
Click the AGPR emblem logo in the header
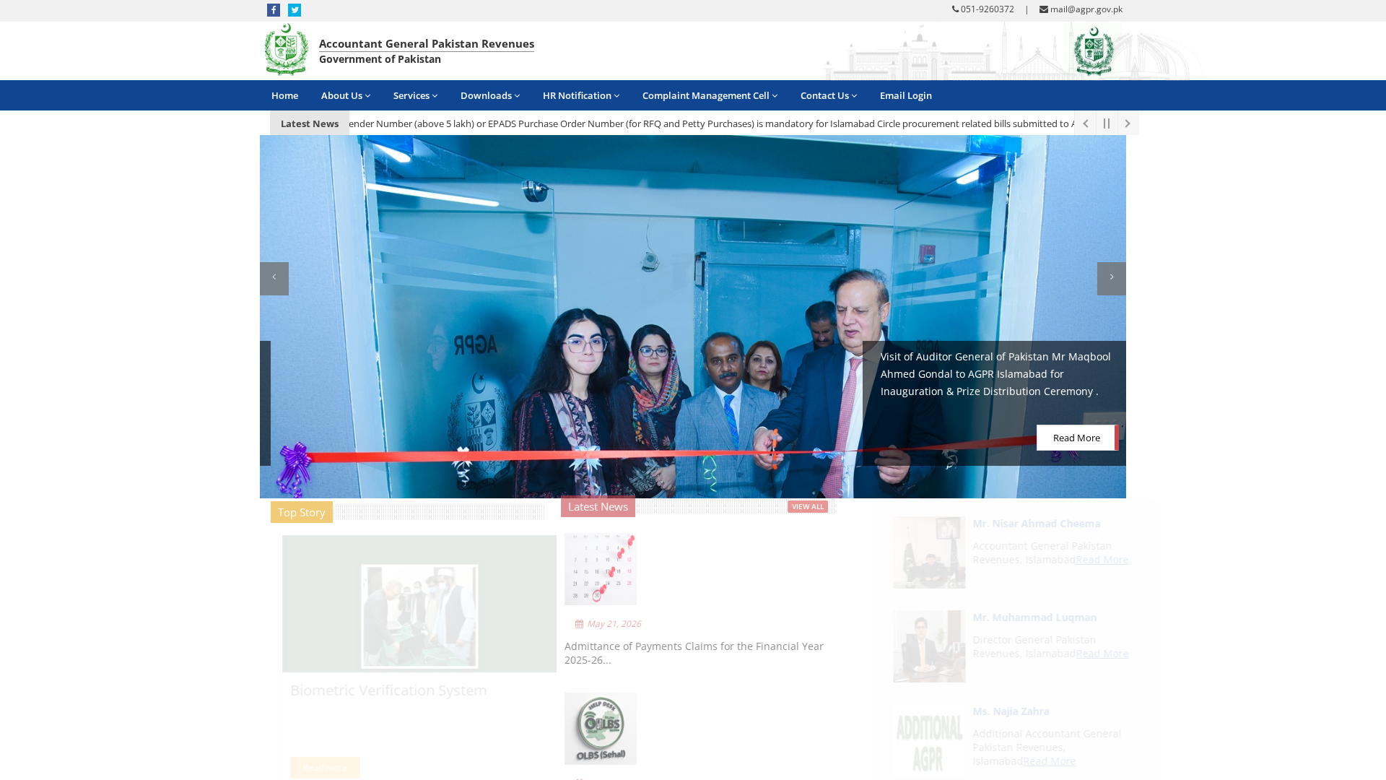pos(286,50)
